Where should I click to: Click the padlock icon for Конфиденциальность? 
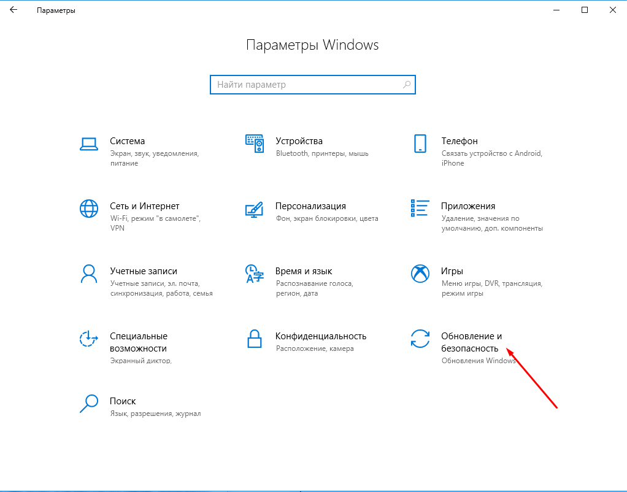(255, 339)
